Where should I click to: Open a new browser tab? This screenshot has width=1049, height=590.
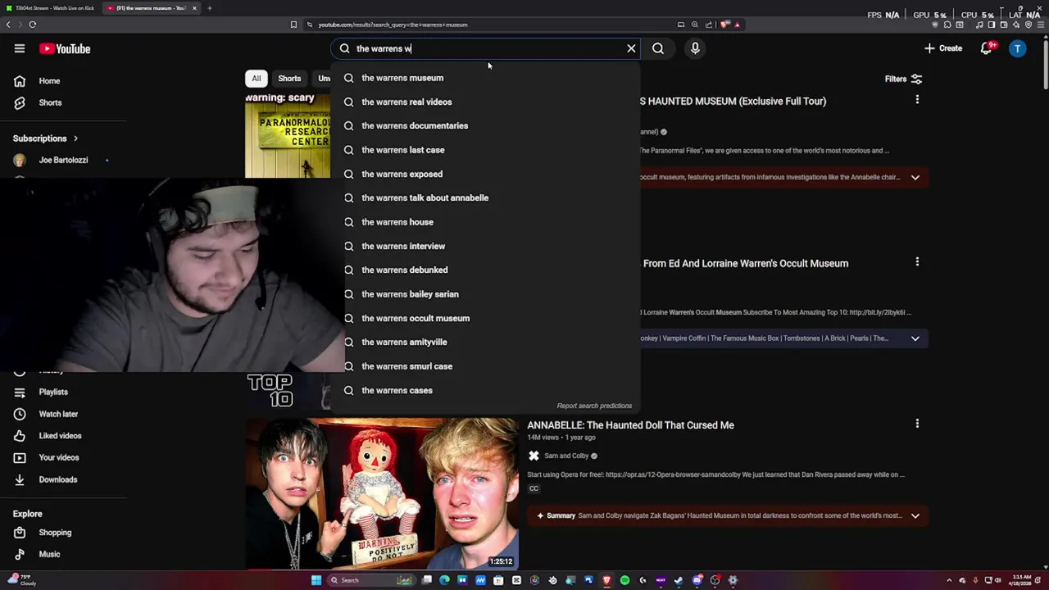209,8
